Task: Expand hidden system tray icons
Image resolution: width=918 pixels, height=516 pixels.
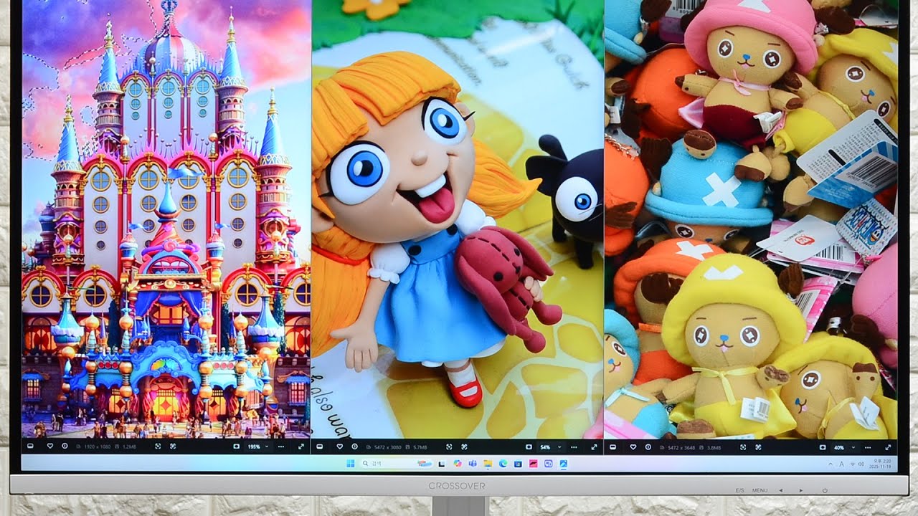Action: pyautogui.click(x=830, y=465)
